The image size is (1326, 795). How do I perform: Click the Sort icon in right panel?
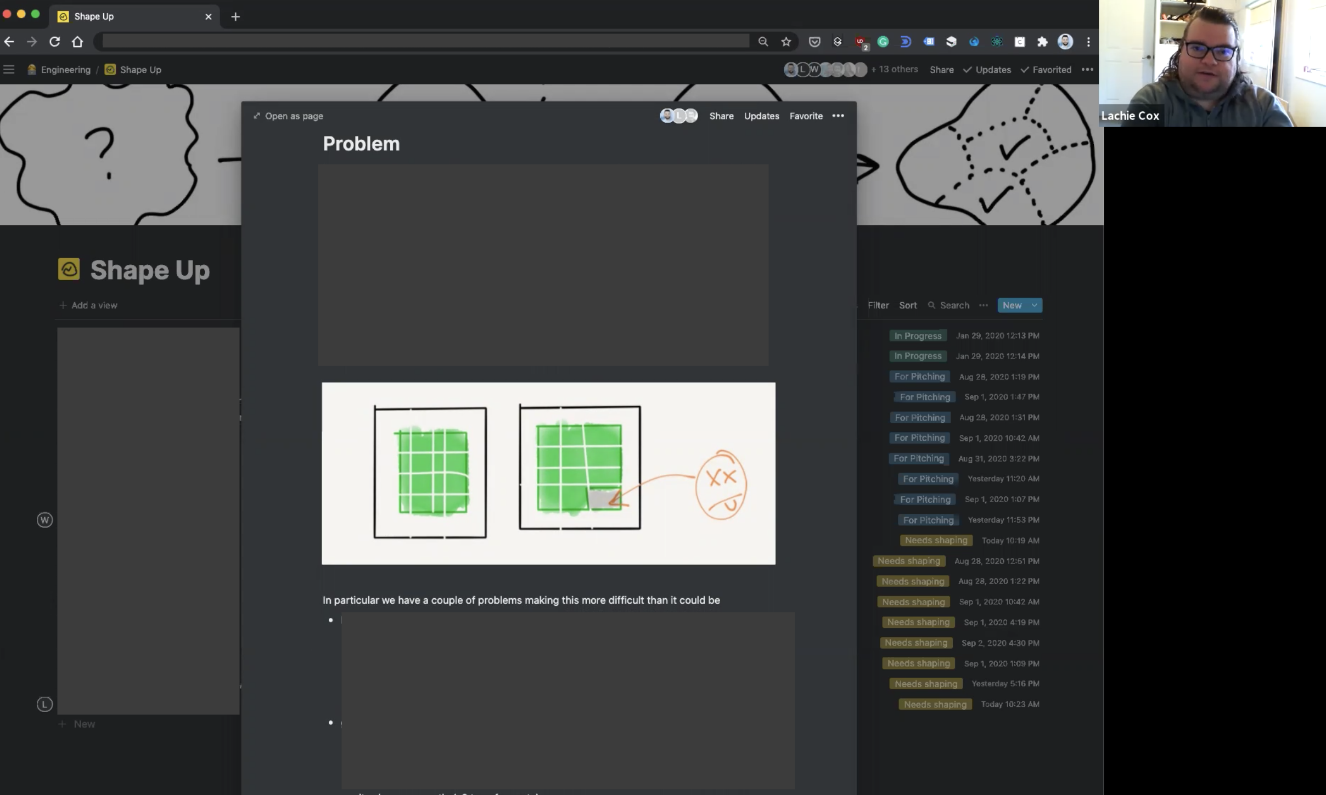coord(907,304)
